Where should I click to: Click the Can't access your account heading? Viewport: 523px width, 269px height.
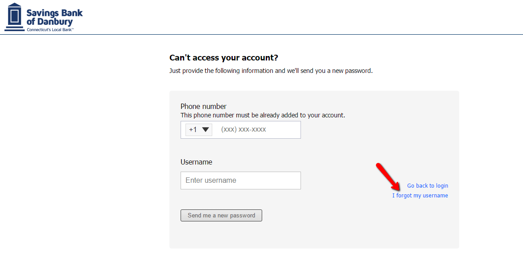tap(223, 57)
